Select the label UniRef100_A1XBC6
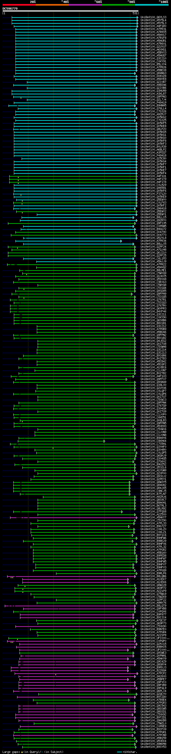This screenshot has width=171, height=754. (x=153, y=367)
